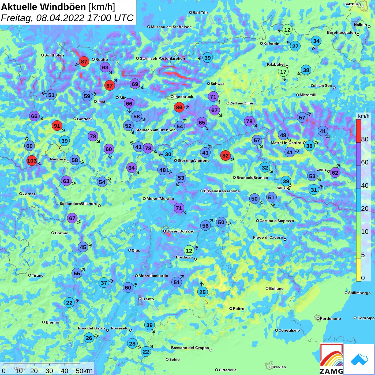Screen dimensions: 375x375
Task: Click the Garmisch-Partenkirchen label
Action: pos(162,58)
